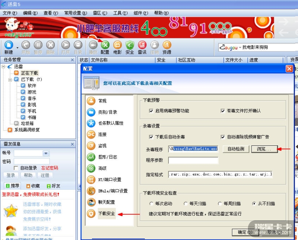
Task: Open the 电影 movie toolbar icon
Action: (x=117, y=45)
